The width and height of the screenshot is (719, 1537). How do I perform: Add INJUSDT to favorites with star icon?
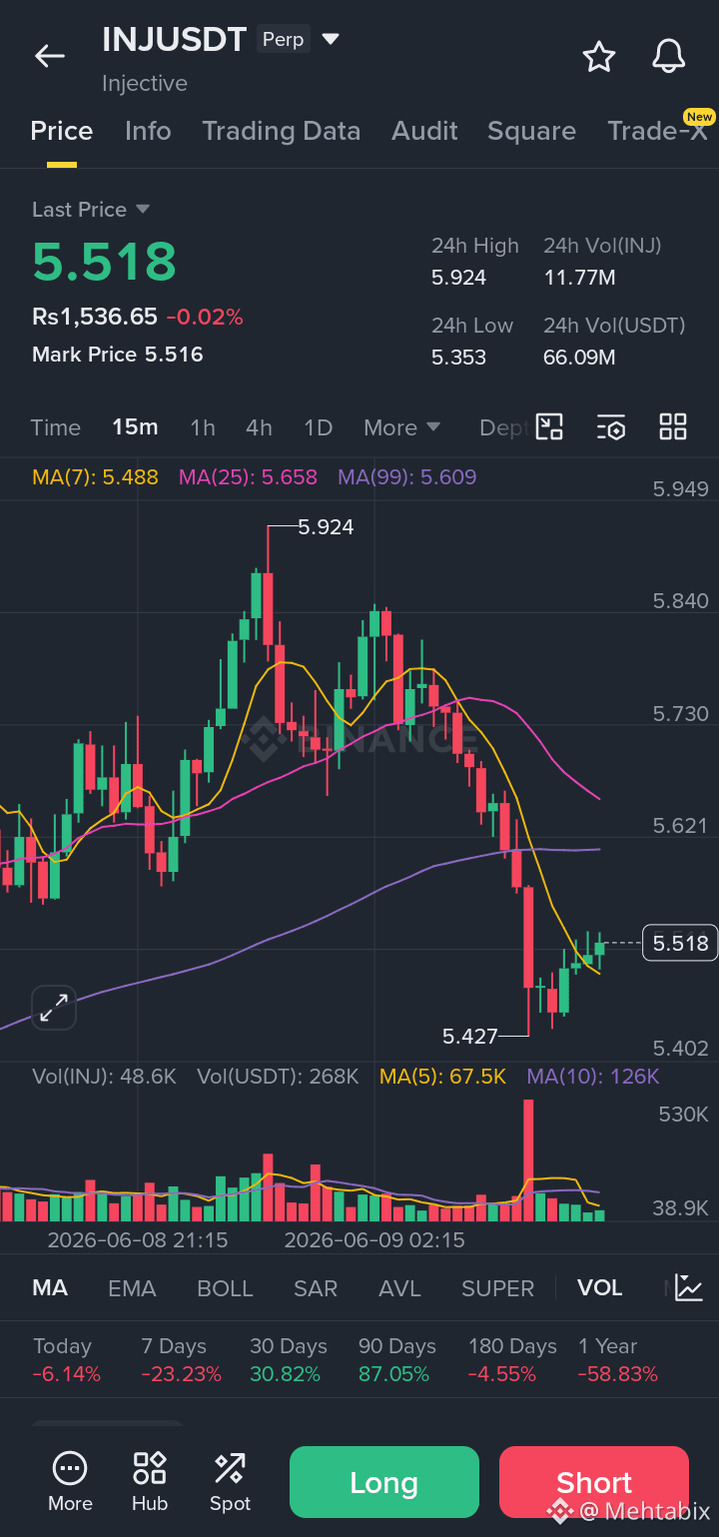pyautogui.click(x=598, y=57)
